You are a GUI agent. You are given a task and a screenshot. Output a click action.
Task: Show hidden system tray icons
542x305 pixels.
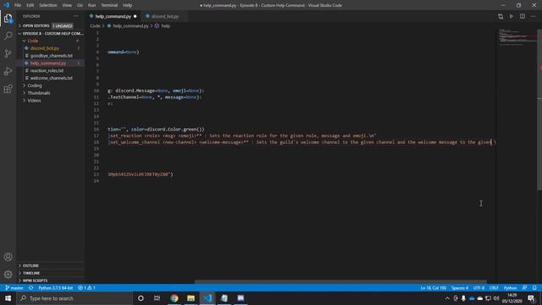[447, 298]
